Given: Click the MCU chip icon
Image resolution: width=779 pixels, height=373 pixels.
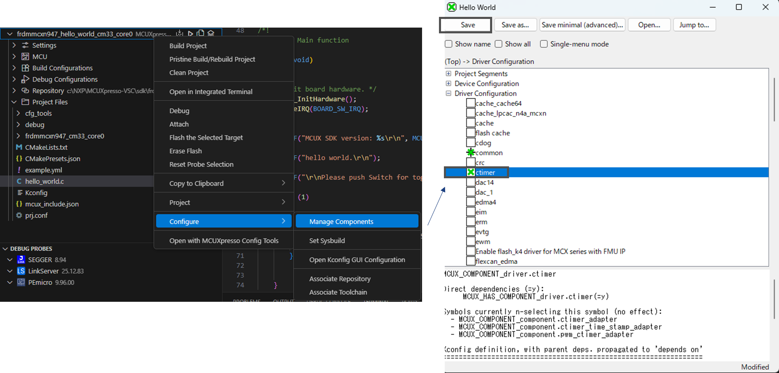Looking at the screenshot, I should click(26, 56).
